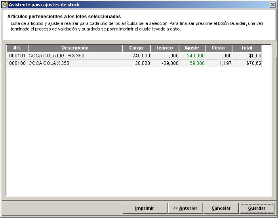This screenshot has width=278, height=218.
Task: Click Teórico value -39,000
Action: 165,63
